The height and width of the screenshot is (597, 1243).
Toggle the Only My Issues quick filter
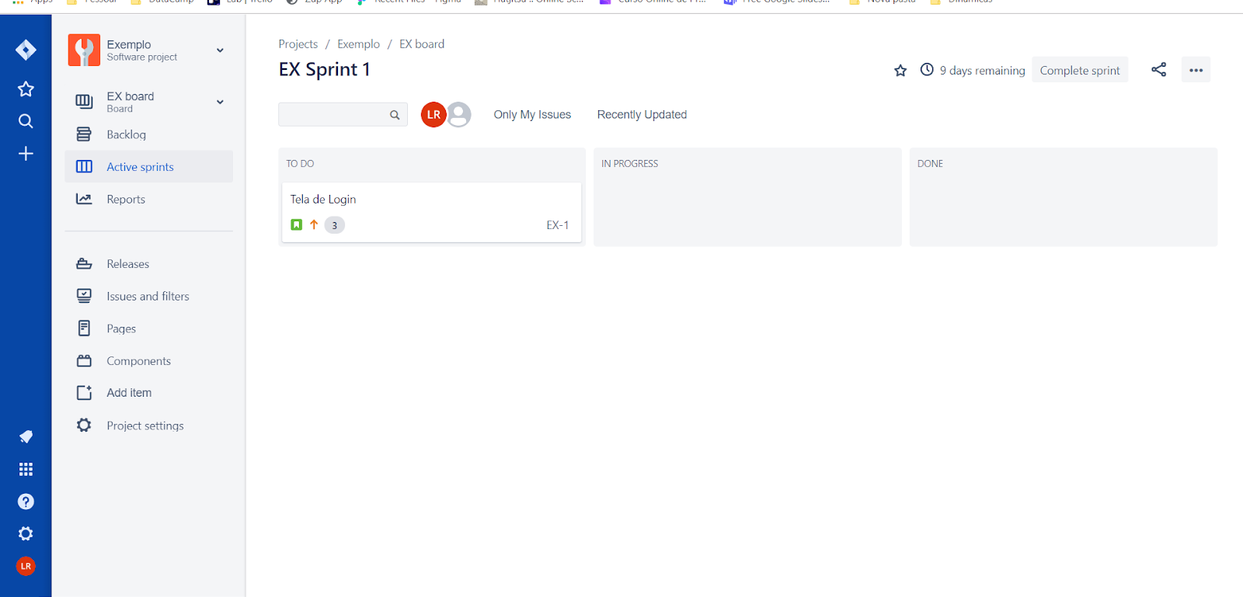pyautogui.click(x=532, y=115)
